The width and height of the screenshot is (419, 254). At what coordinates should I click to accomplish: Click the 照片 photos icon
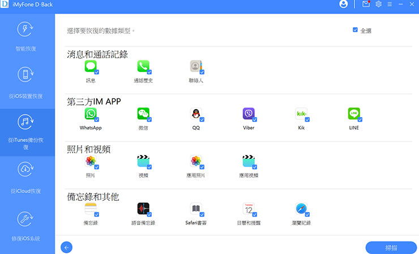coord(91,161)
